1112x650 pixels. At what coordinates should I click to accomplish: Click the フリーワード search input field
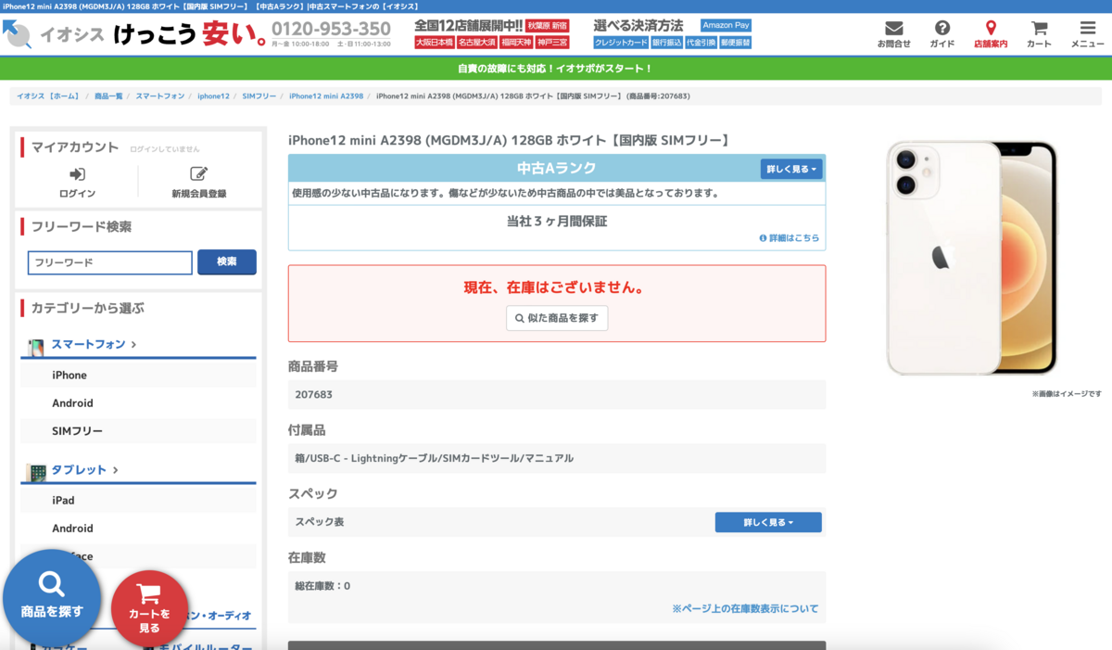pyautogui.click(x=110, y=262)
